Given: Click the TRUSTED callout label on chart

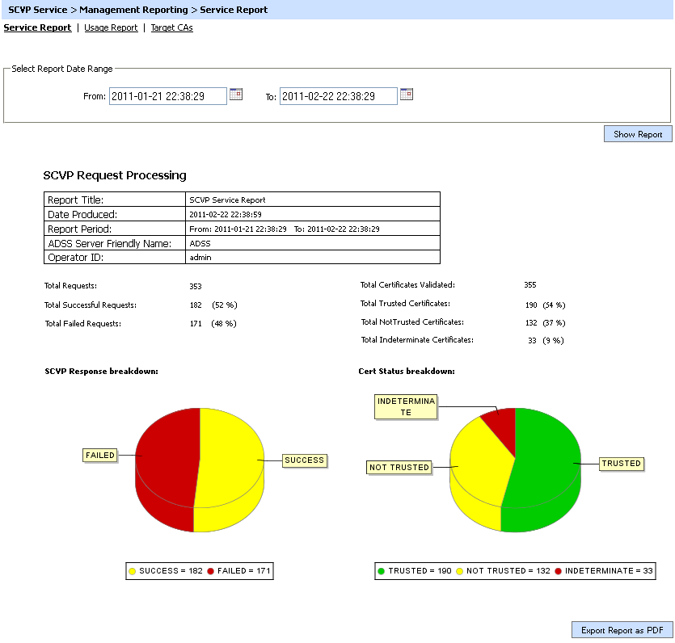Looking at the screenshot, I should pyautogui.click(x=621, y=464).
